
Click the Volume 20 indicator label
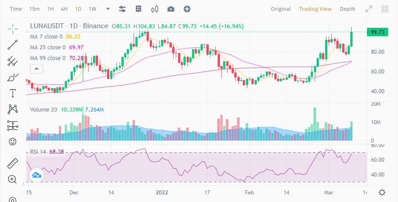(44, 109)
